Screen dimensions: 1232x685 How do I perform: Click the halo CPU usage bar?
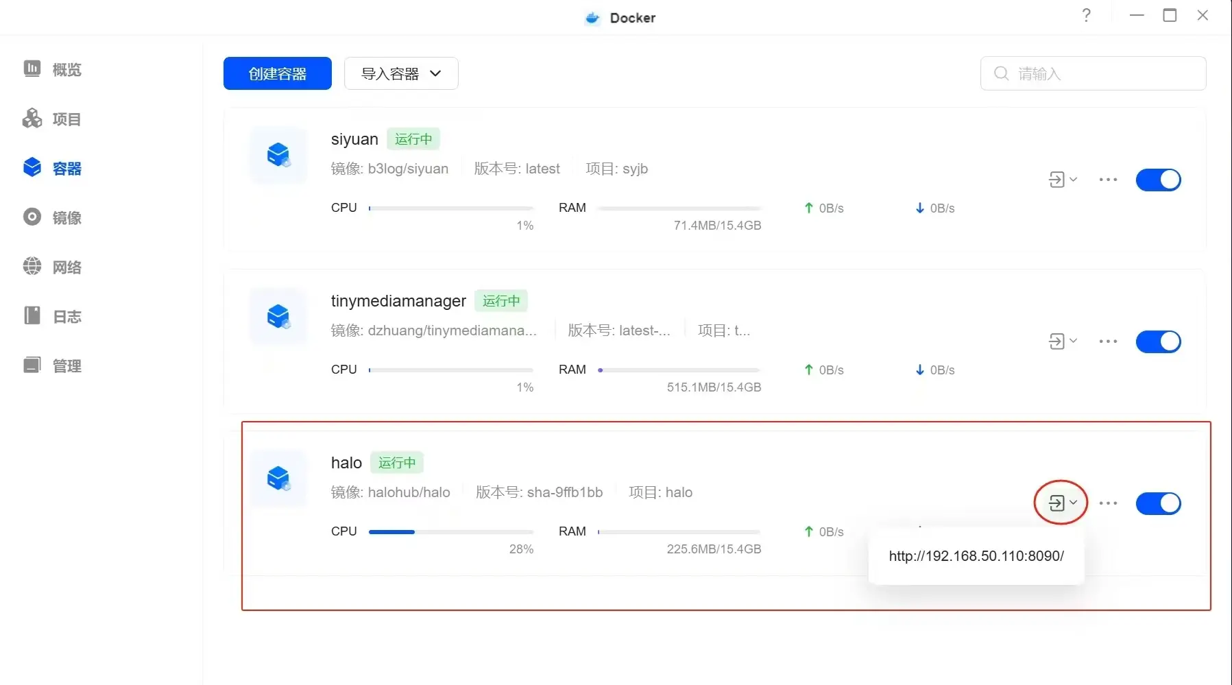(x=450, y=531)
